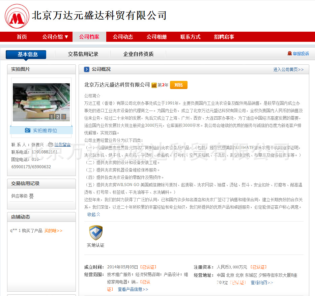The image size is (315, 296).
Task: Click the camera icon beside 实拍推荐位
Action: coord(28,130)
